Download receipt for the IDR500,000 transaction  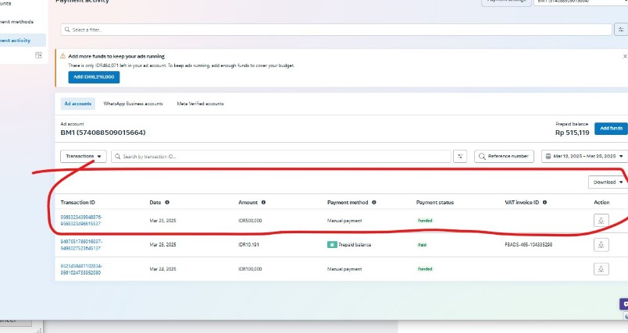pos(601,221)
